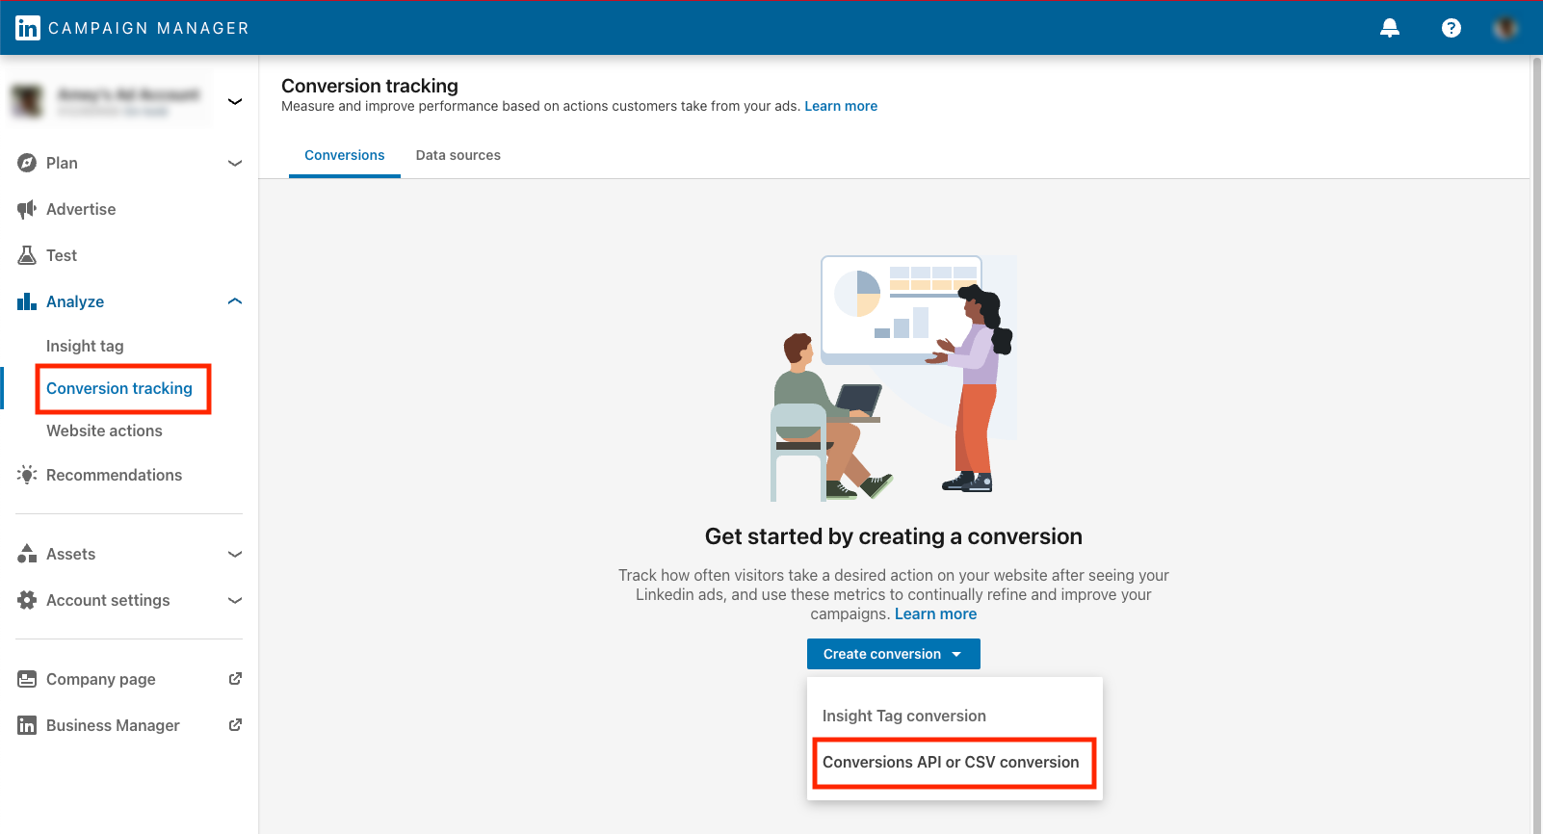Click the Account settings gear icon
1543x834 pixels.
pos(27,600)
